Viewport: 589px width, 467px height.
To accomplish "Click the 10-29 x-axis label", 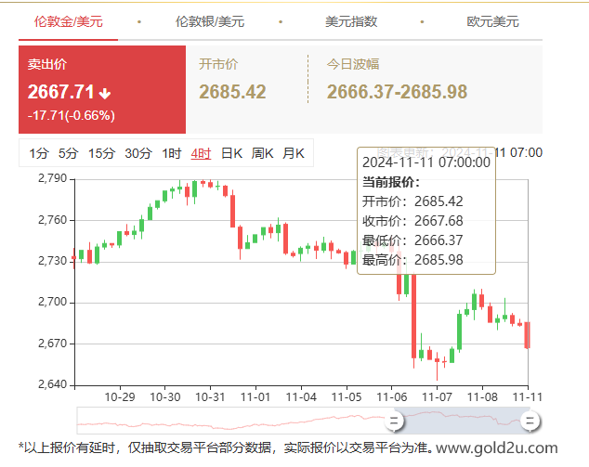I will 120,396.
